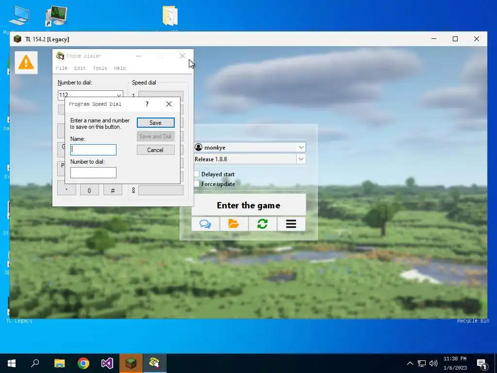Launch File Explorer from taskbar

(x=59, y=363)
